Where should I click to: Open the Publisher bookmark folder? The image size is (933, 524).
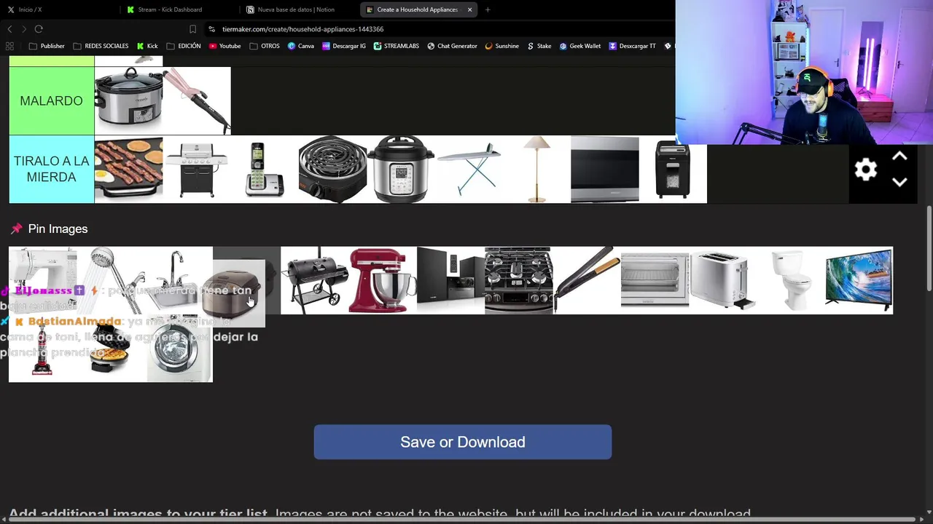(47, 46)
